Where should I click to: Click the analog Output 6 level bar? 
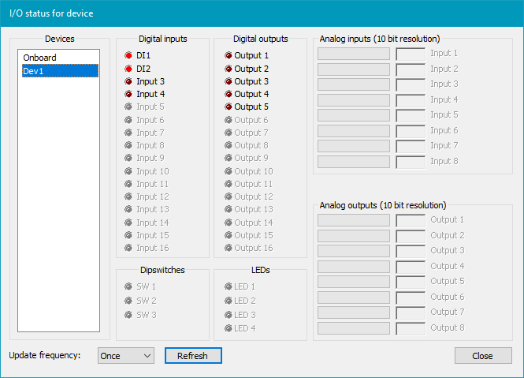pos(354,298)
